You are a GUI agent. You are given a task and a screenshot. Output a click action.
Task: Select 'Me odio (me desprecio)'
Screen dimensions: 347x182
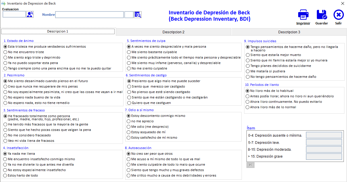coord(148,127)
